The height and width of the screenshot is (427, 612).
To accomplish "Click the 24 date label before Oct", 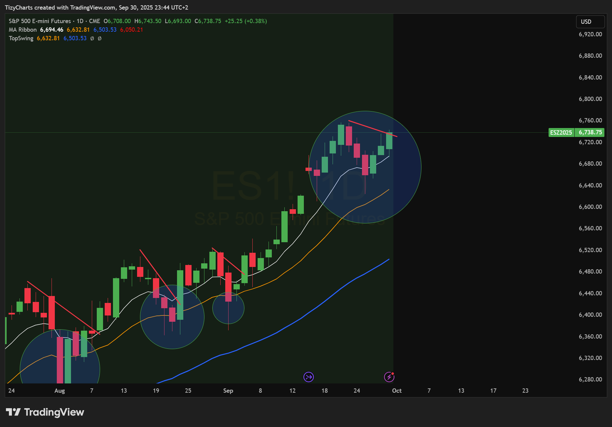I will [x=357, y=391].
